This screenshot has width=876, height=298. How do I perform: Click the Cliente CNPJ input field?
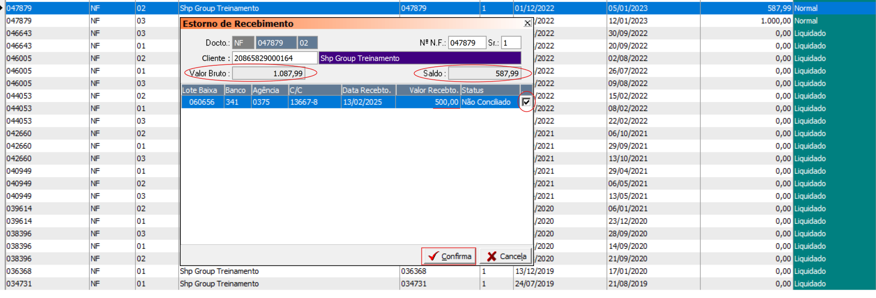click(x=275, y=58)
